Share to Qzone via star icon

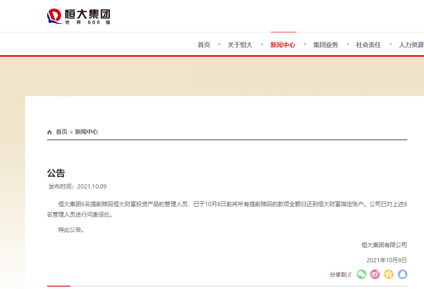pyautogui.click(x=389, y=274)
